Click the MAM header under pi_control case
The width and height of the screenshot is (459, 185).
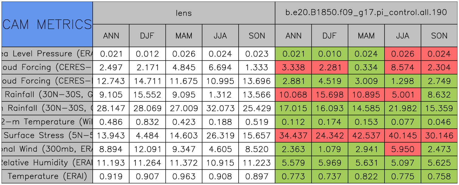366,36
